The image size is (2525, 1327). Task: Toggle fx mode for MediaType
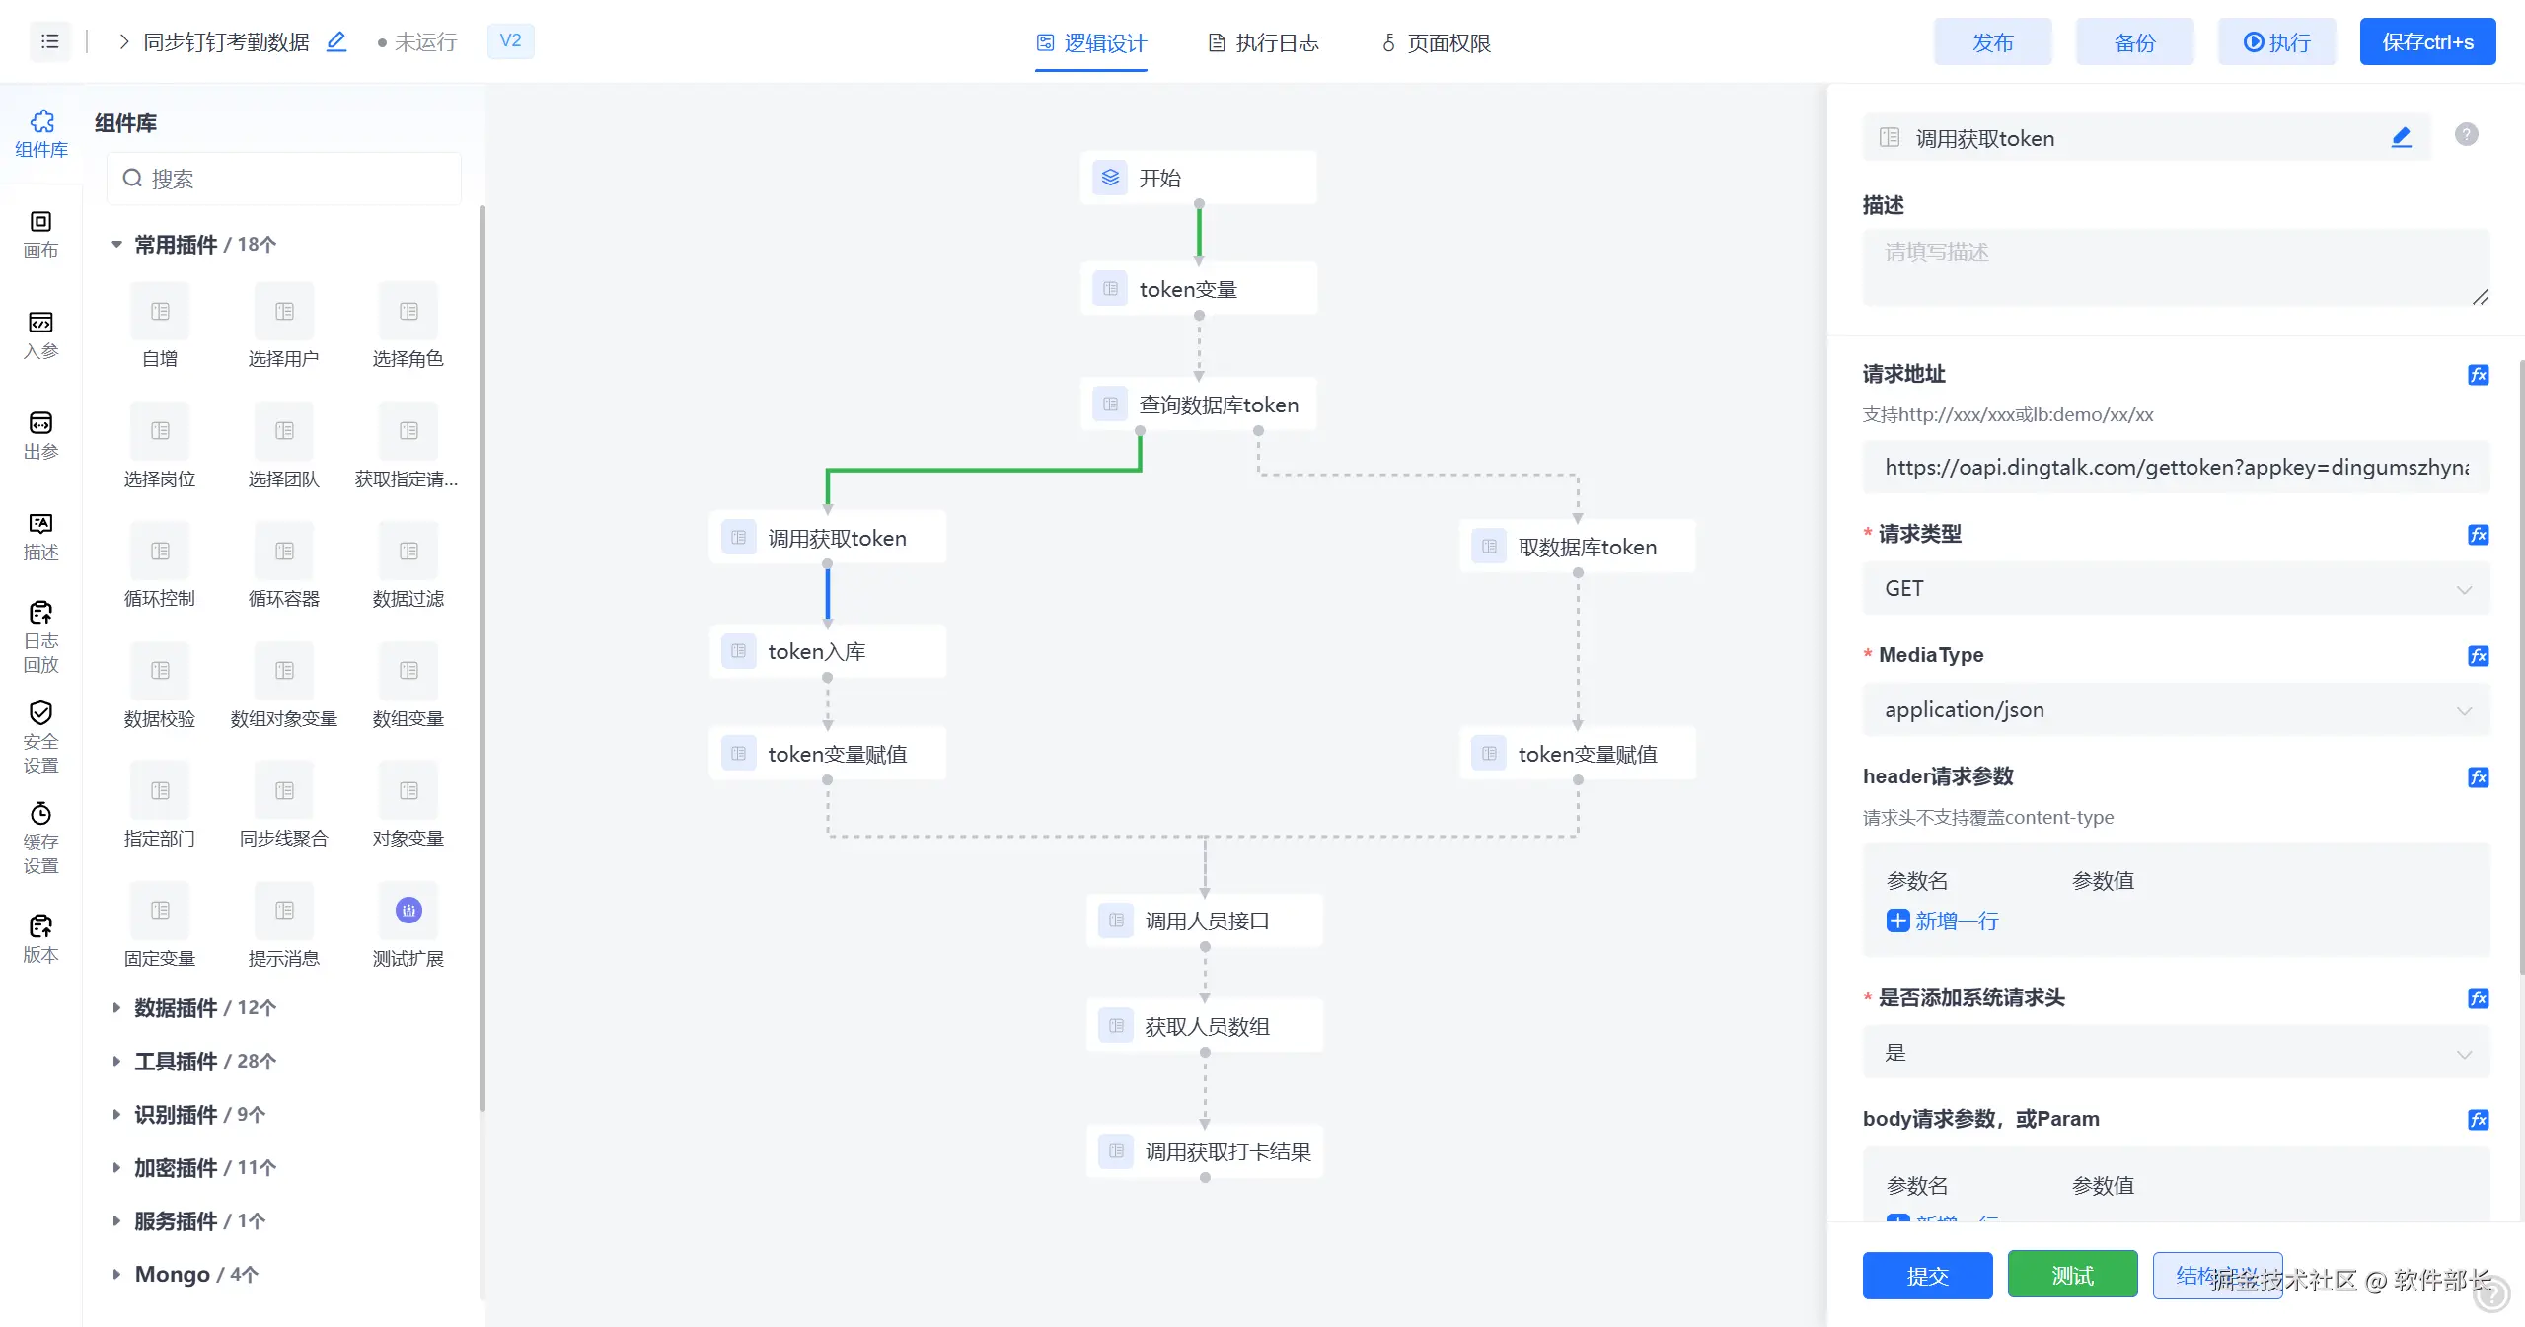pos(2478,656)
